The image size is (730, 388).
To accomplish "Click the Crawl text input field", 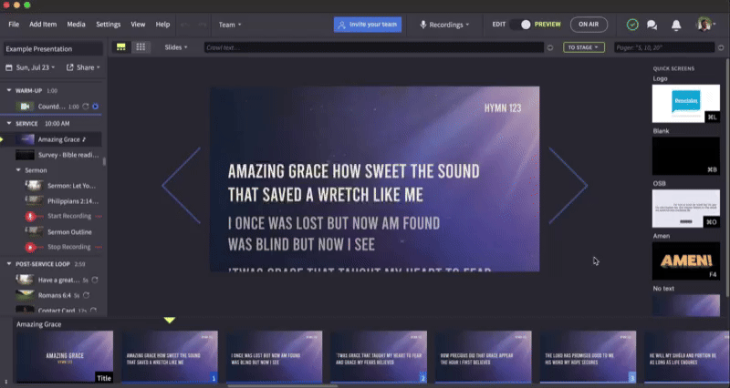I will coord(374,47).
